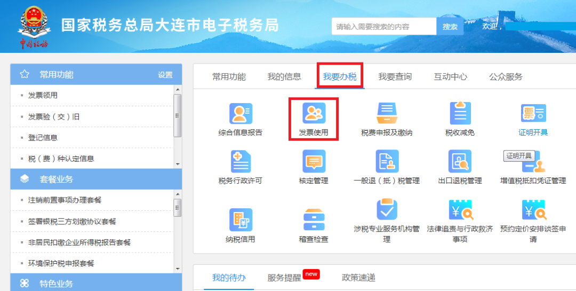Image resolution: width=576 pixels, height=291 pixels.
Task: Click the layers icon beside 套餐业务
Action: pos(25,179)
